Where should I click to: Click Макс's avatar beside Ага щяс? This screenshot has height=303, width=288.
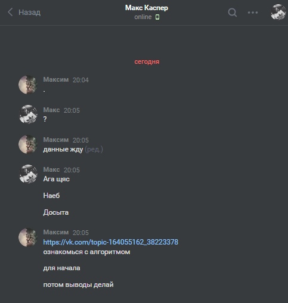[28, 174]
